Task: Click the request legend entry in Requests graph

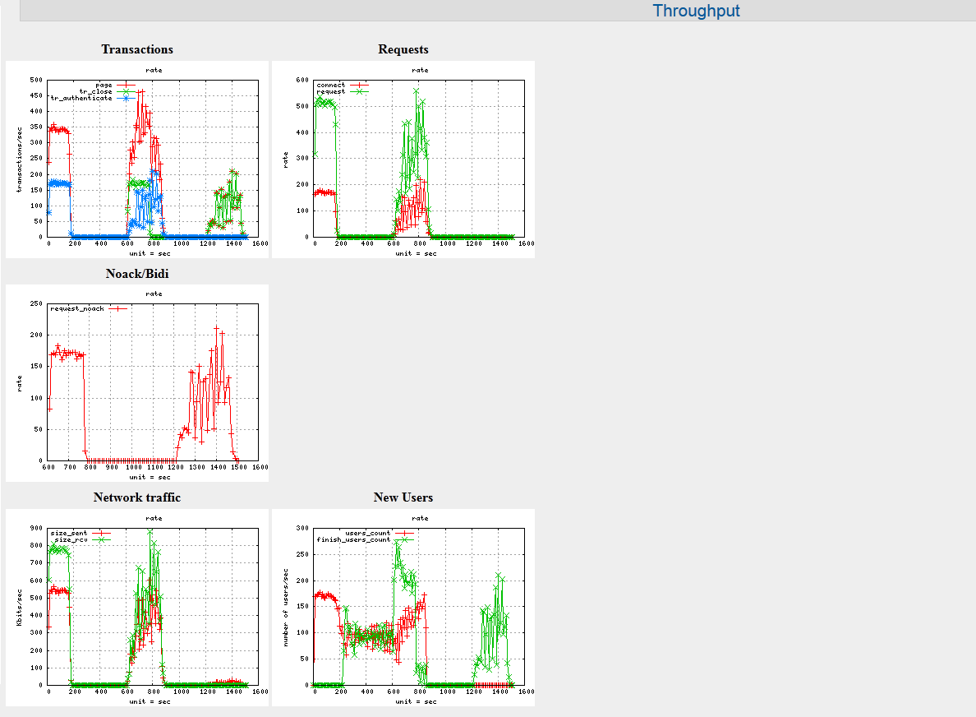Action: tap(330, 91)
